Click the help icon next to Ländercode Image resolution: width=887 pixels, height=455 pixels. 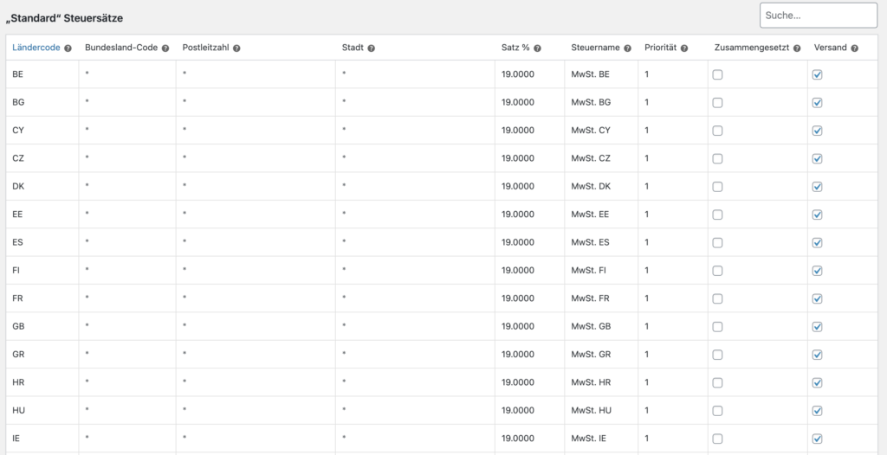tap(68, 48)
